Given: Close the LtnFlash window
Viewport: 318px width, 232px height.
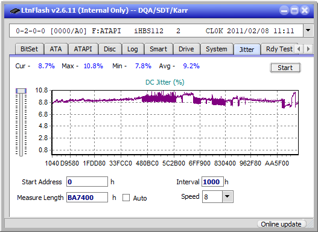Looking at the screenshot, I should [x=305, y=10].
